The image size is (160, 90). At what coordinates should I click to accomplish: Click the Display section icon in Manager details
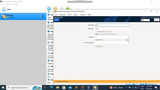pos(48,31)
